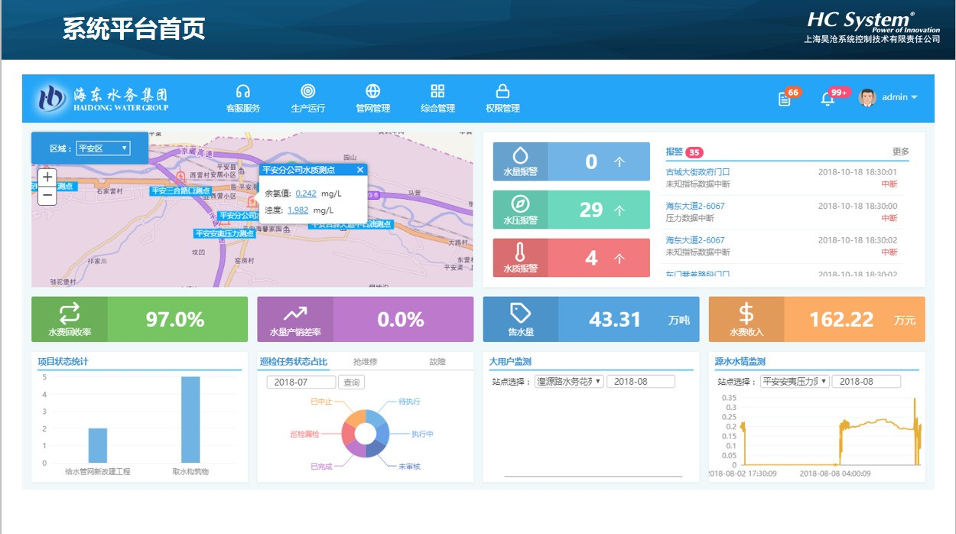956x534 pixels.
Task: Click the 报警 35 count badge
Action: [694, 151]
